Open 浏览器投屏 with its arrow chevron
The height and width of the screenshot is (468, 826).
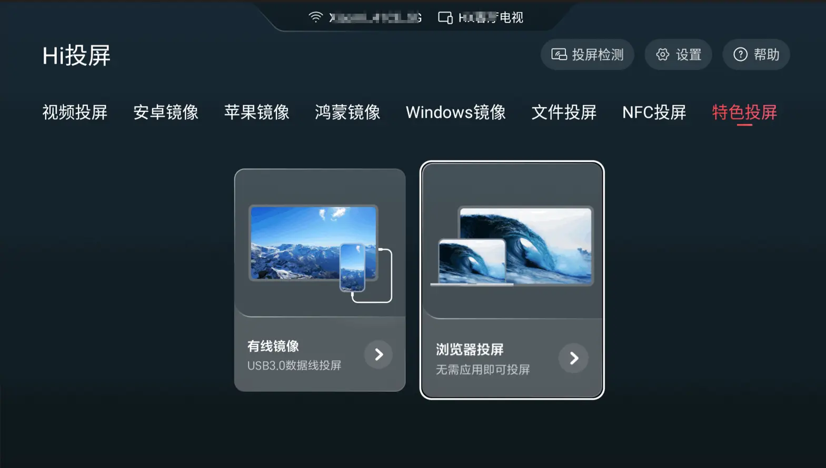[573, 358]
